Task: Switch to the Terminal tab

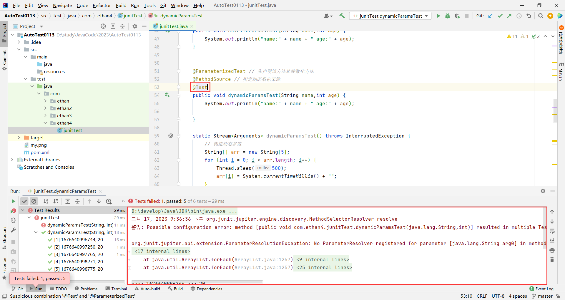Action: [116, 289]
